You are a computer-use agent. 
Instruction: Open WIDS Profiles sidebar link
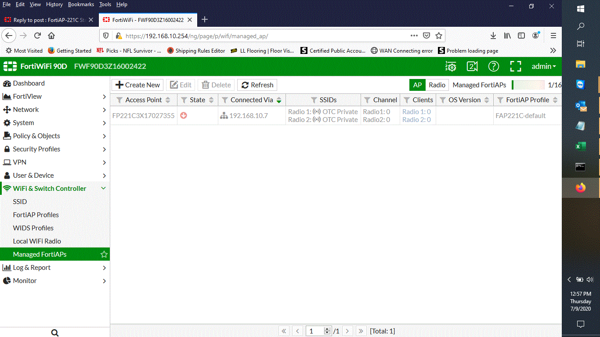pos(33,228)
